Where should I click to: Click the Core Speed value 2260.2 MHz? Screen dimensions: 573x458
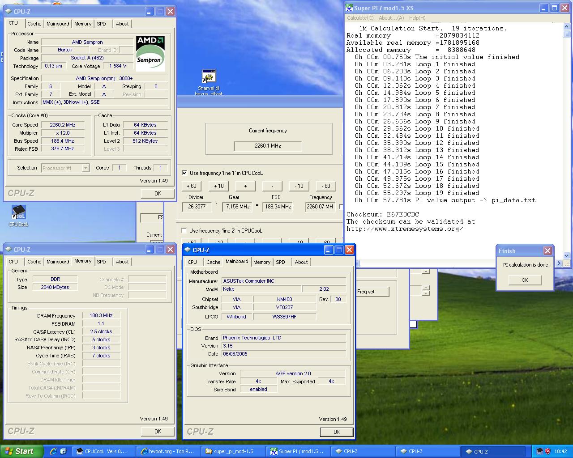pyautogui.click(x=63, y=125)
